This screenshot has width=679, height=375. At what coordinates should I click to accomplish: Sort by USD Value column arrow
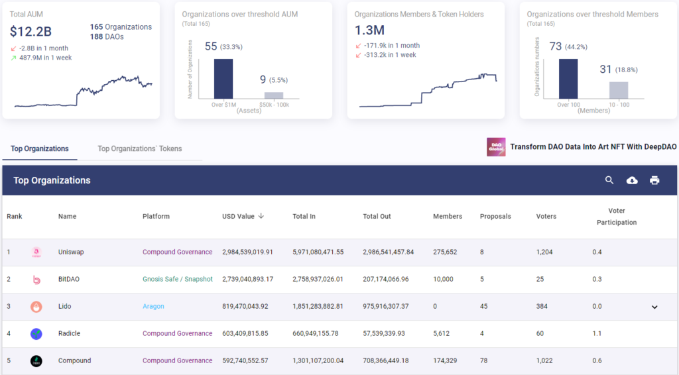[x=261, y=216]
